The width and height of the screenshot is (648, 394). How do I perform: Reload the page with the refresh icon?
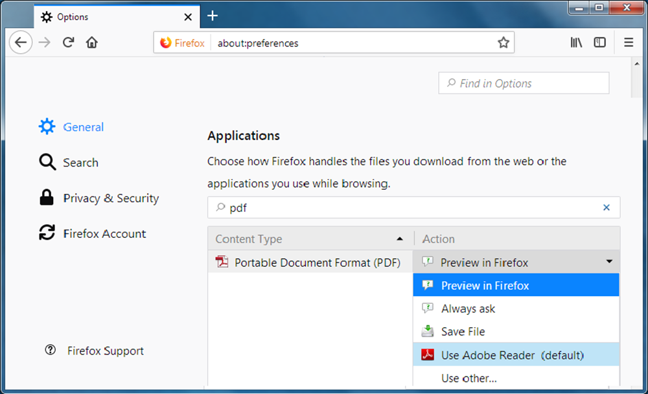pos(68,43)
